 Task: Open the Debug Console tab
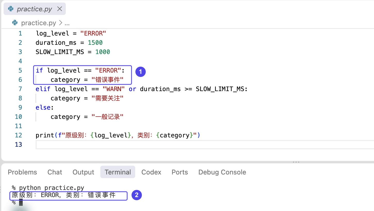click(x=222, y=172)
